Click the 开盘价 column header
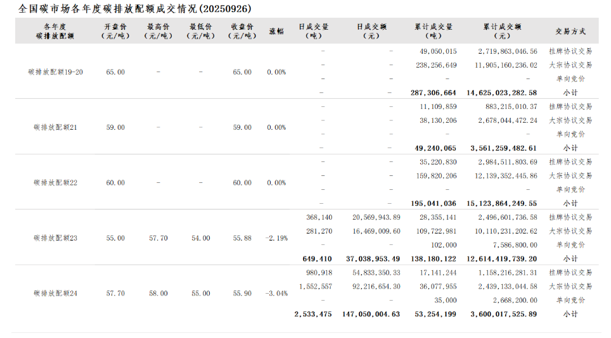This screenshot has width=611, height=338. click(115, 31)
